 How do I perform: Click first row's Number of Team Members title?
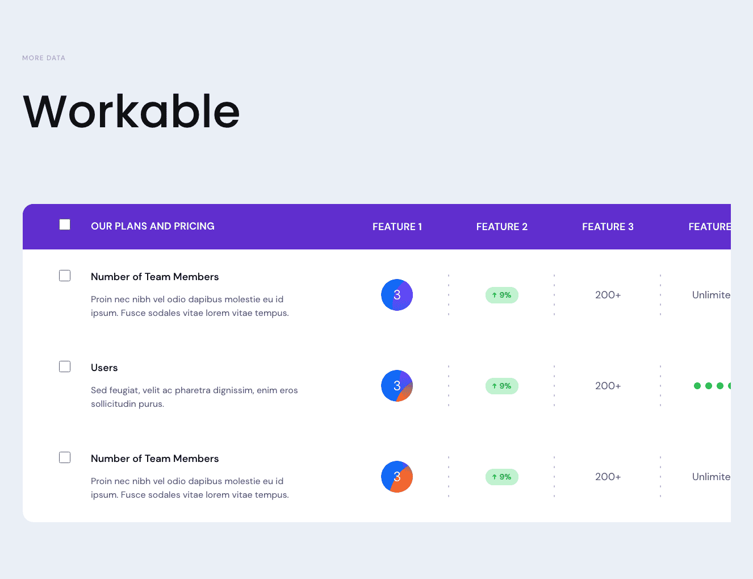click(154, 277)
